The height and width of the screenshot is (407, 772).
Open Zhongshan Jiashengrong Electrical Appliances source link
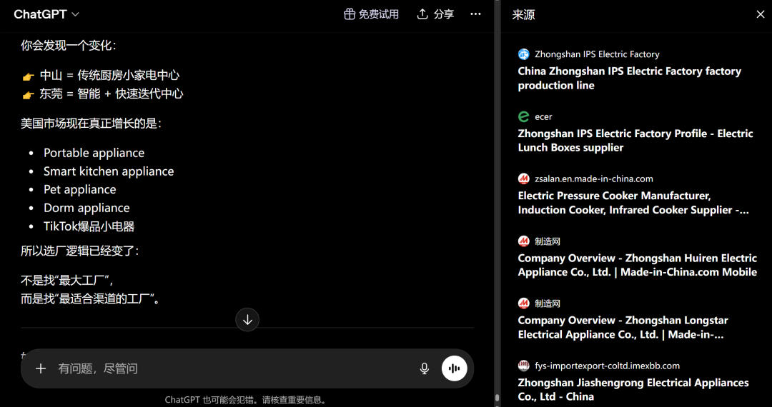pyautogui.click(x=633, y=389)
